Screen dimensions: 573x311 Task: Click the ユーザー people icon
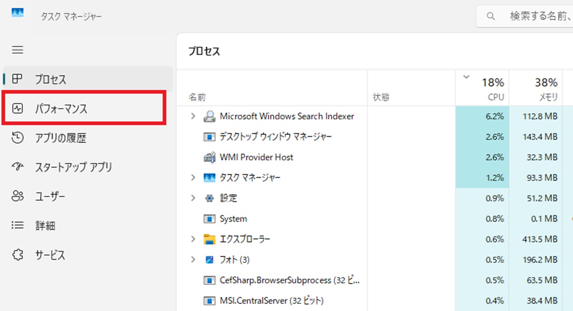click(x=17, y=196)
